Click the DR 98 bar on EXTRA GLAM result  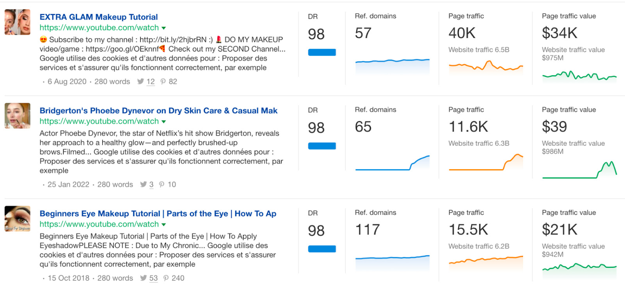321,52
